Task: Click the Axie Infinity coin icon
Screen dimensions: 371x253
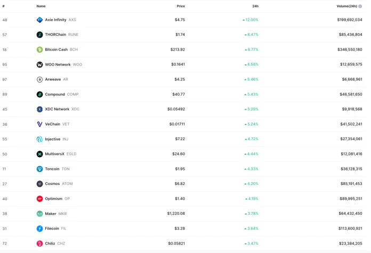Action: pos(39,20)
